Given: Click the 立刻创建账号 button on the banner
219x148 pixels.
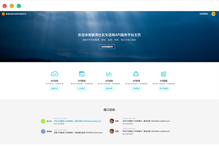Looking at the screenshot, I should click(x=107, y=47).
